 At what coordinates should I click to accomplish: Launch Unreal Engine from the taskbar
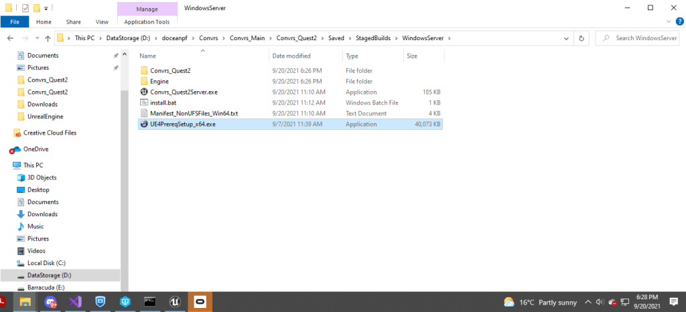coord(175,301)
